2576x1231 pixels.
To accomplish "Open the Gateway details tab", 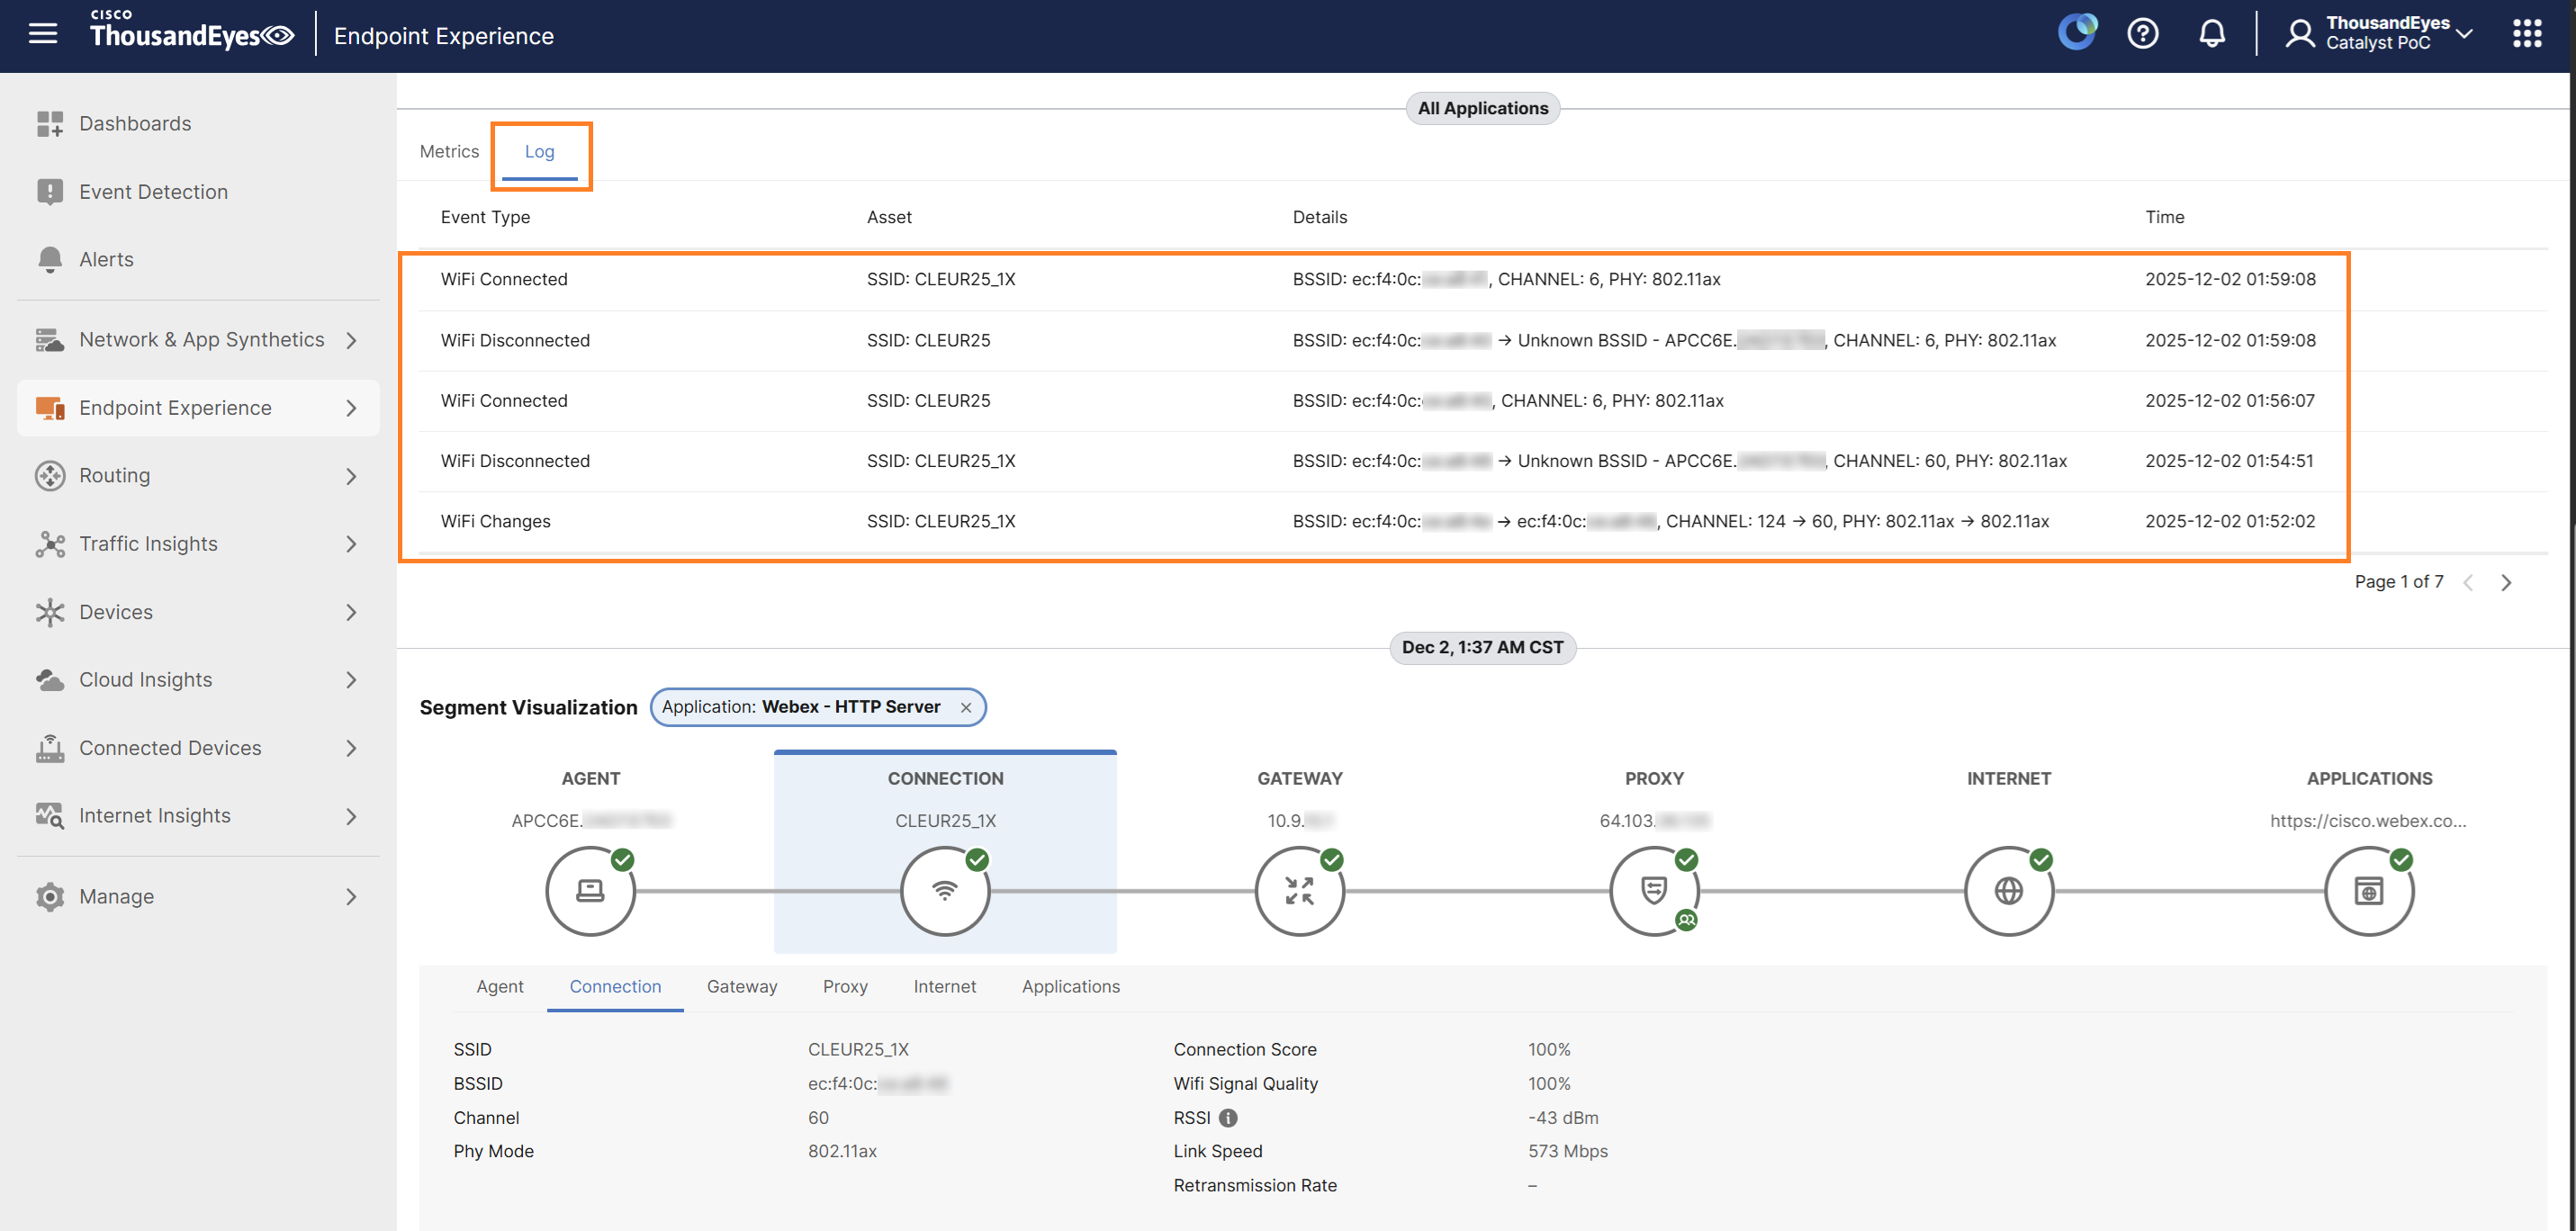I will (x=741, y=986).
